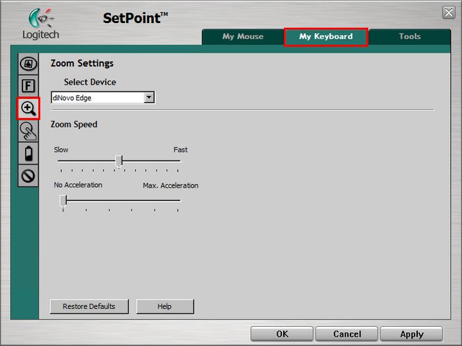The height and width of the screenshot is (346, 462).
Task: Select the Zoom settings magnifier icon
Action: [x=28, y=108]
